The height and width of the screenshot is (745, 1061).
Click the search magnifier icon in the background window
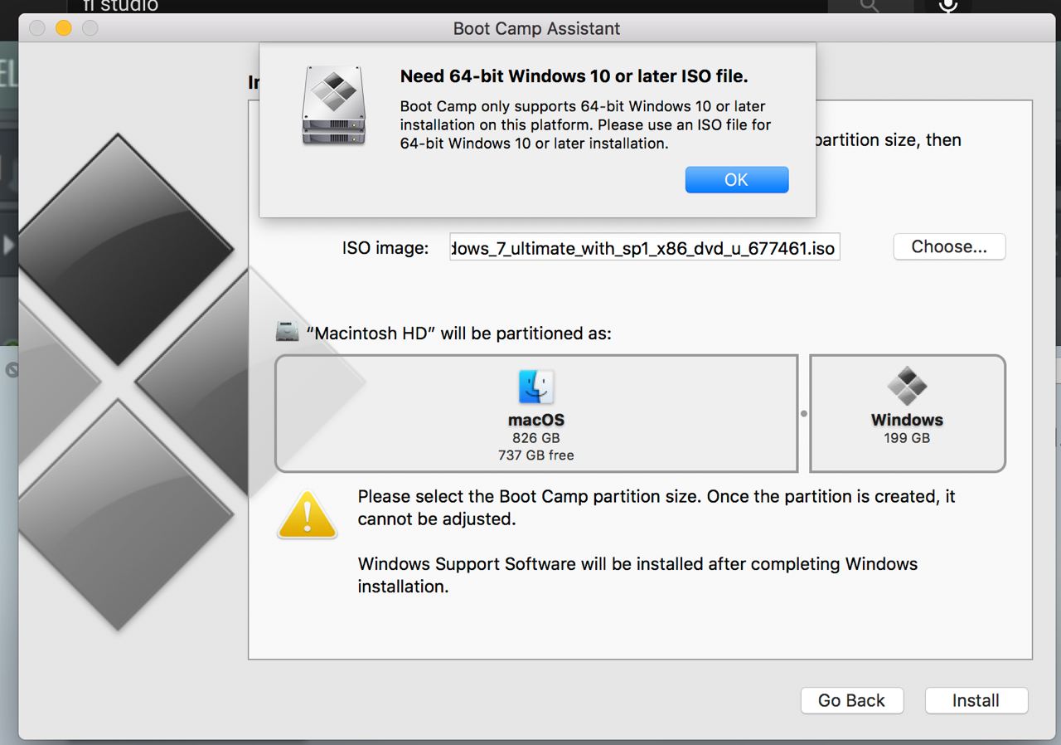tap(868, 6)
